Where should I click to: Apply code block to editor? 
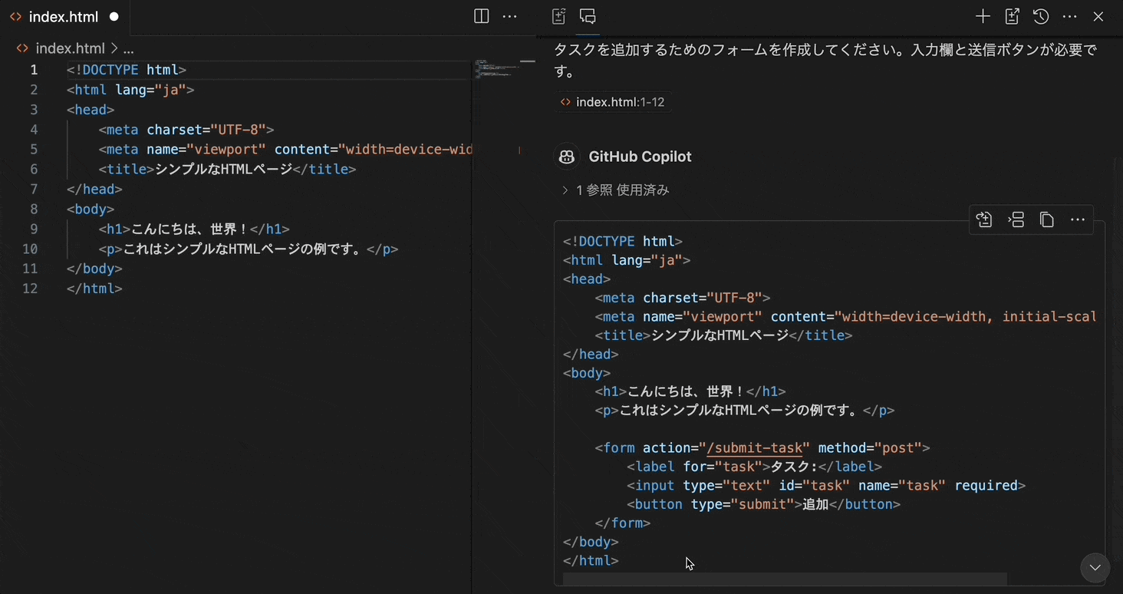tap(985, 220)
